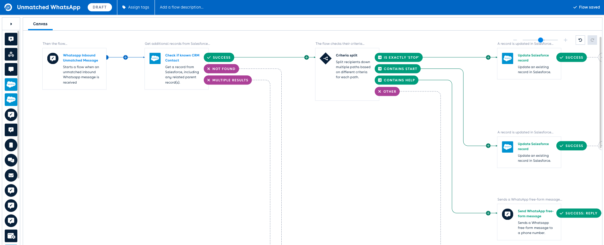
Task: Add step before the Criteria split node
Action: coord(306,57)
